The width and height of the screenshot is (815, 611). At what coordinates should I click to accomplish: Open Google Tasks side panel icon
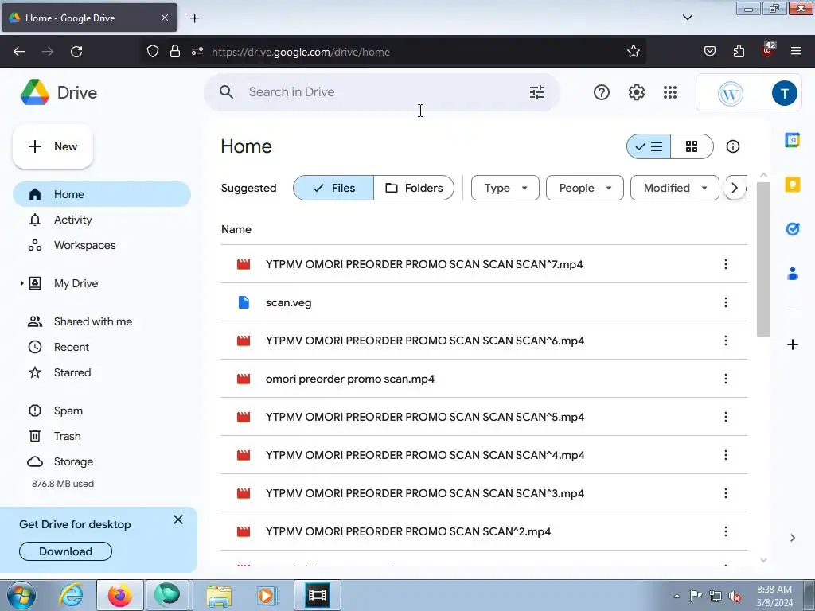point(792,228)
